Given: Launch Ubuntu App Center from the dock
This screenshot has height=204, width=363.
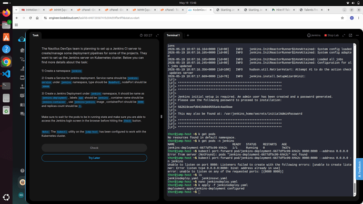Looking at the screenshot, I should click(x=6, y=37).
